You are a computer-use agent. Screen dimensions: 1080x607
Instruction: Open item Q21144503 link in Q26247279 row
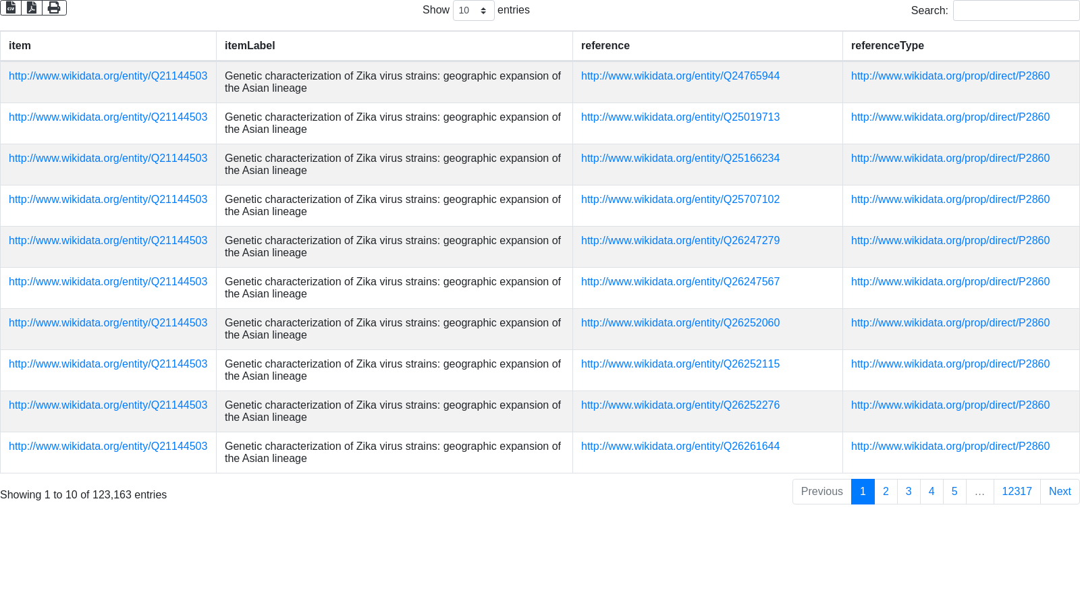point(108,241)
